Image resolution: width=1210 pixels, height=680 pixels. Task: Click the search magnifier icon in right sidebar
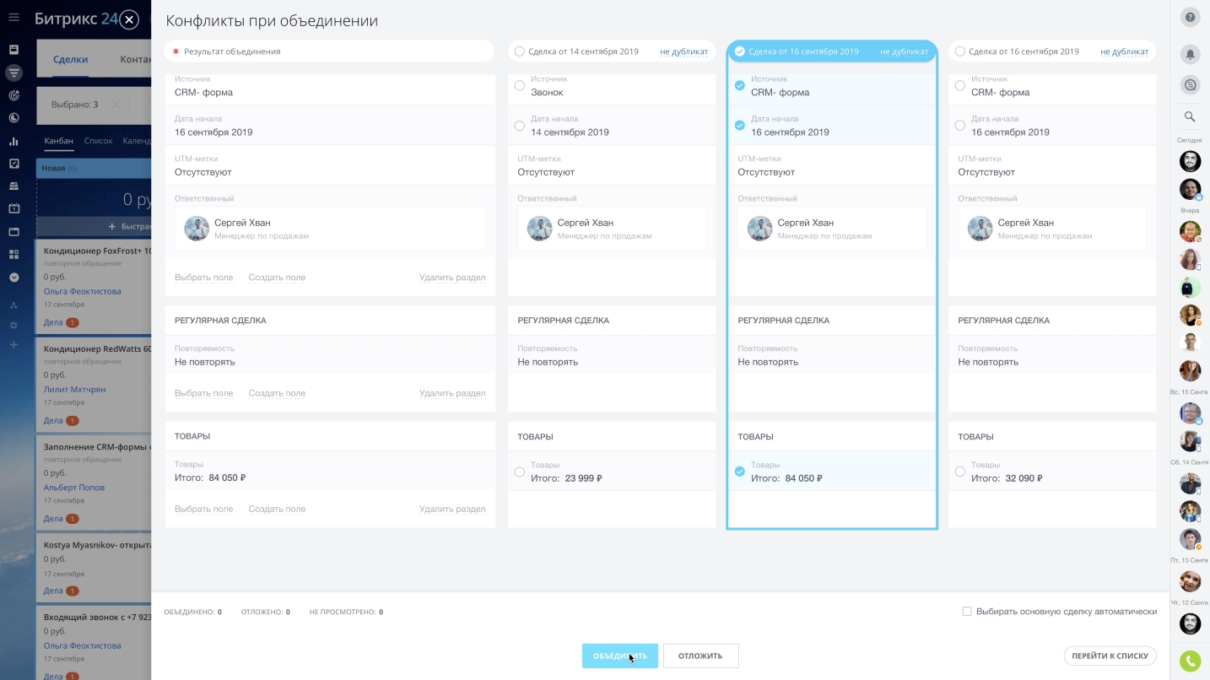point(1190,117)
